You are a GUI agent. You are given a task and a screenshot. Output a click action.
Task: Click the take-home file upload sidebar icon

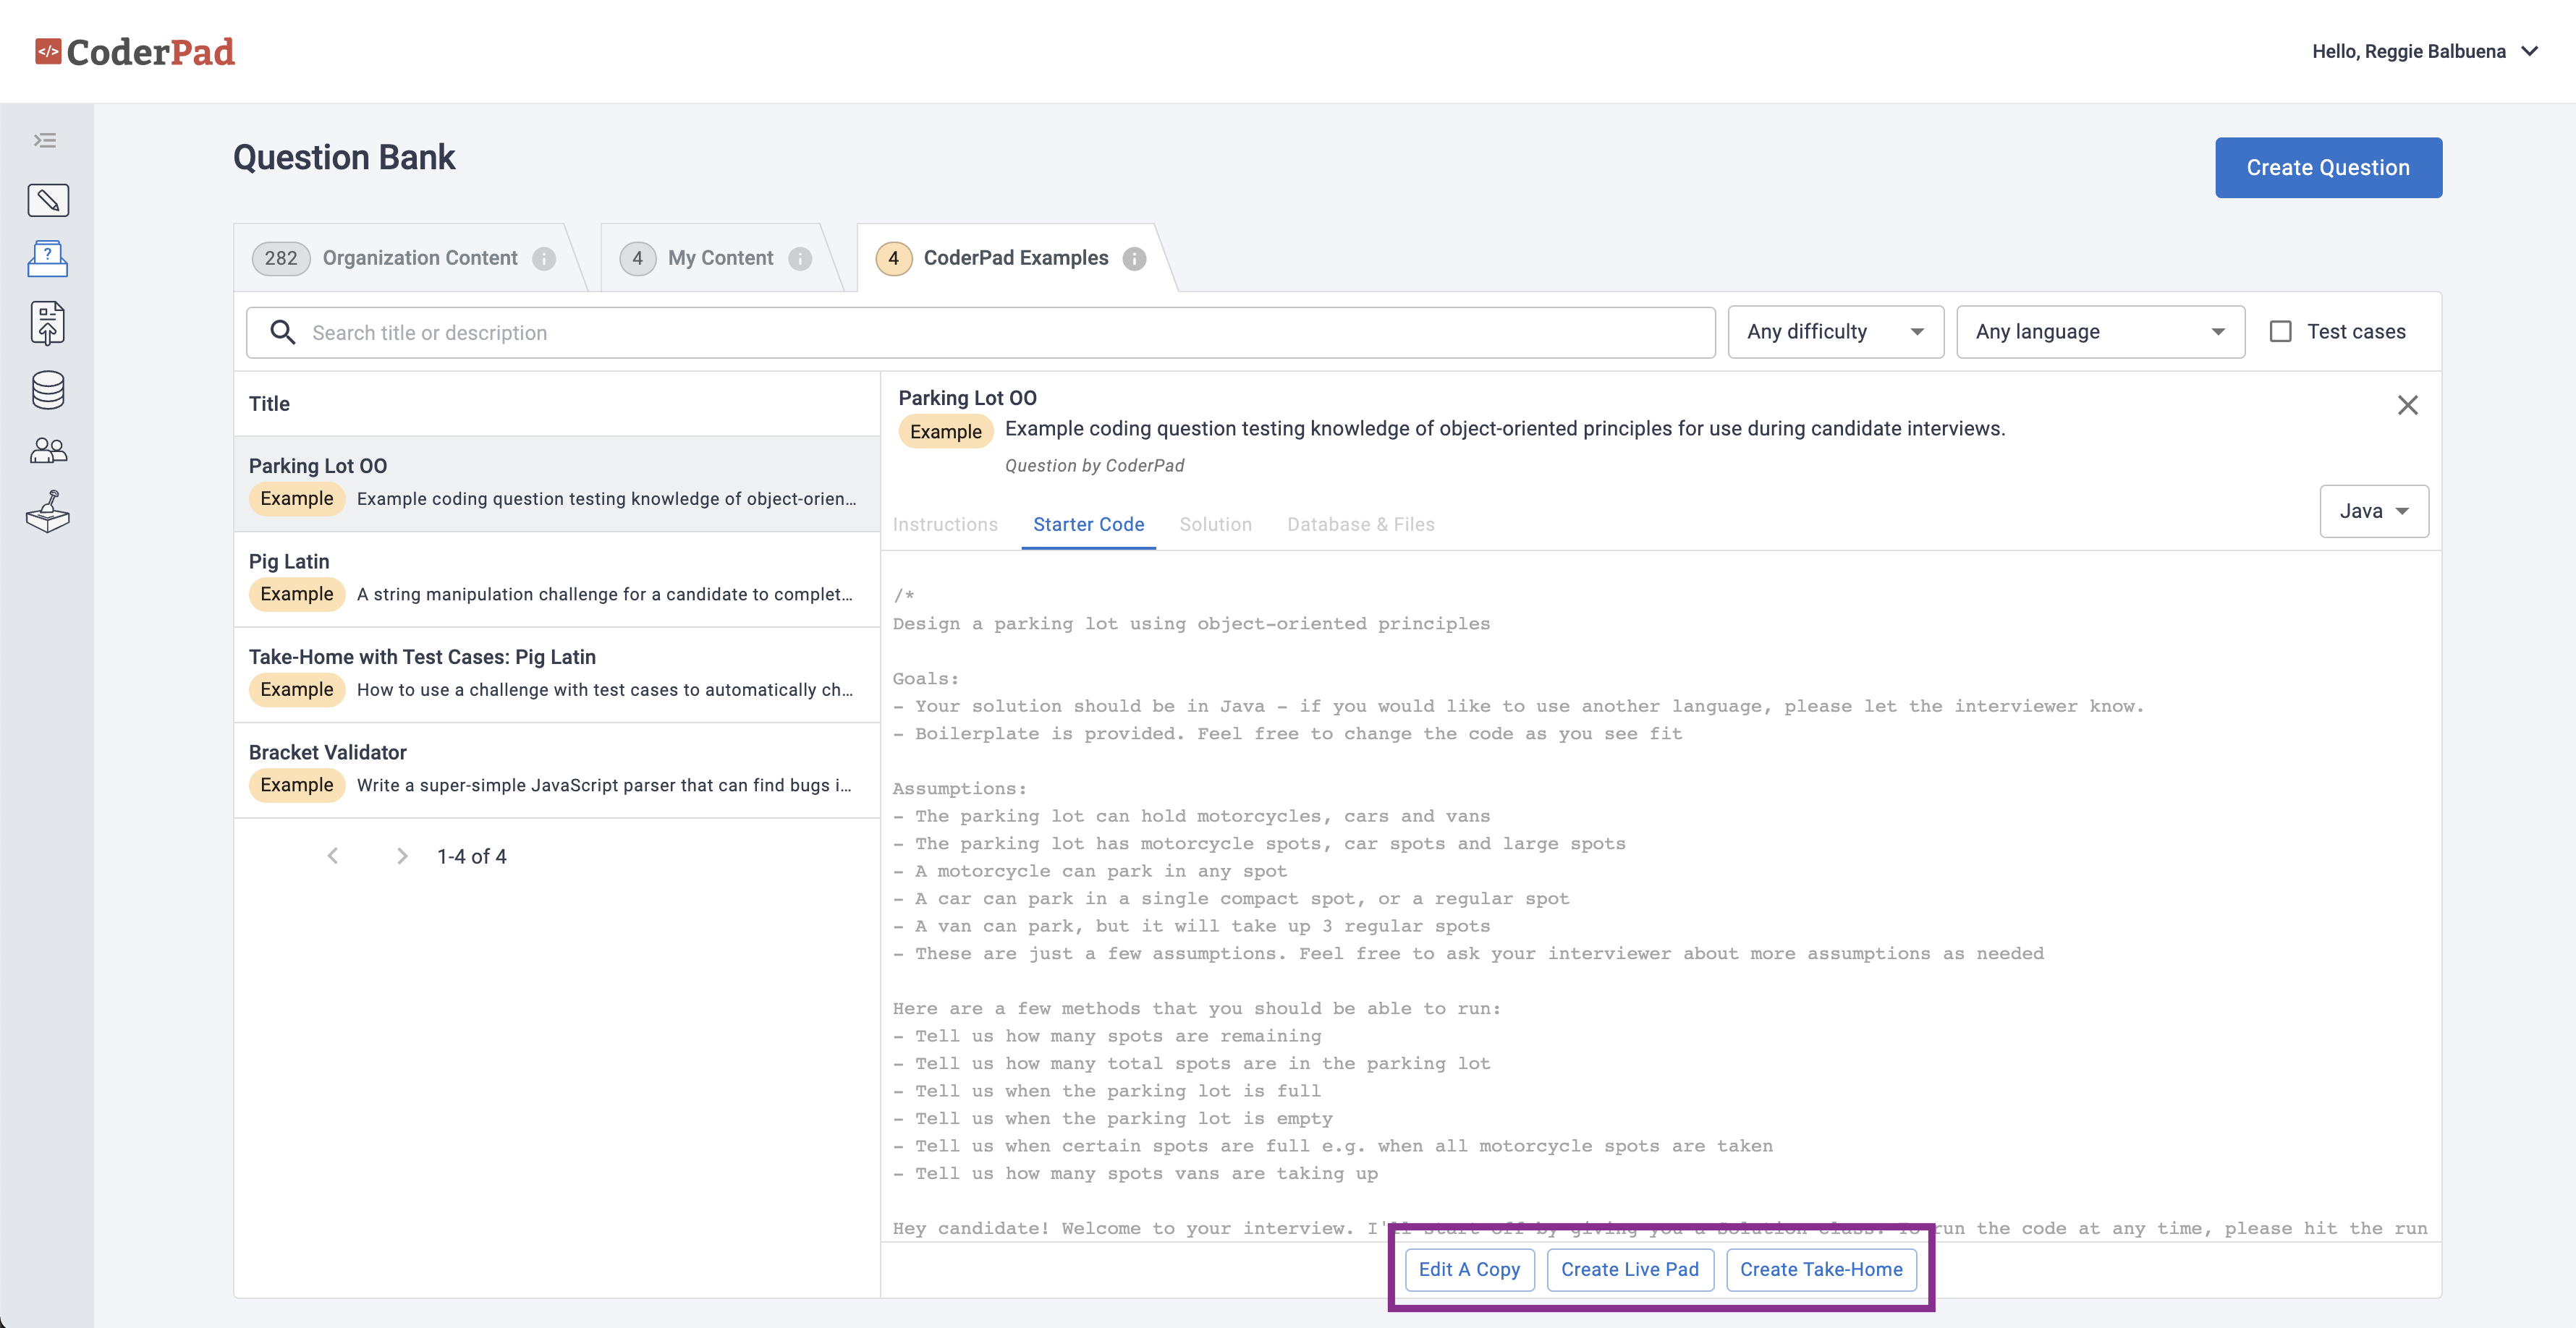pos(47,323)
